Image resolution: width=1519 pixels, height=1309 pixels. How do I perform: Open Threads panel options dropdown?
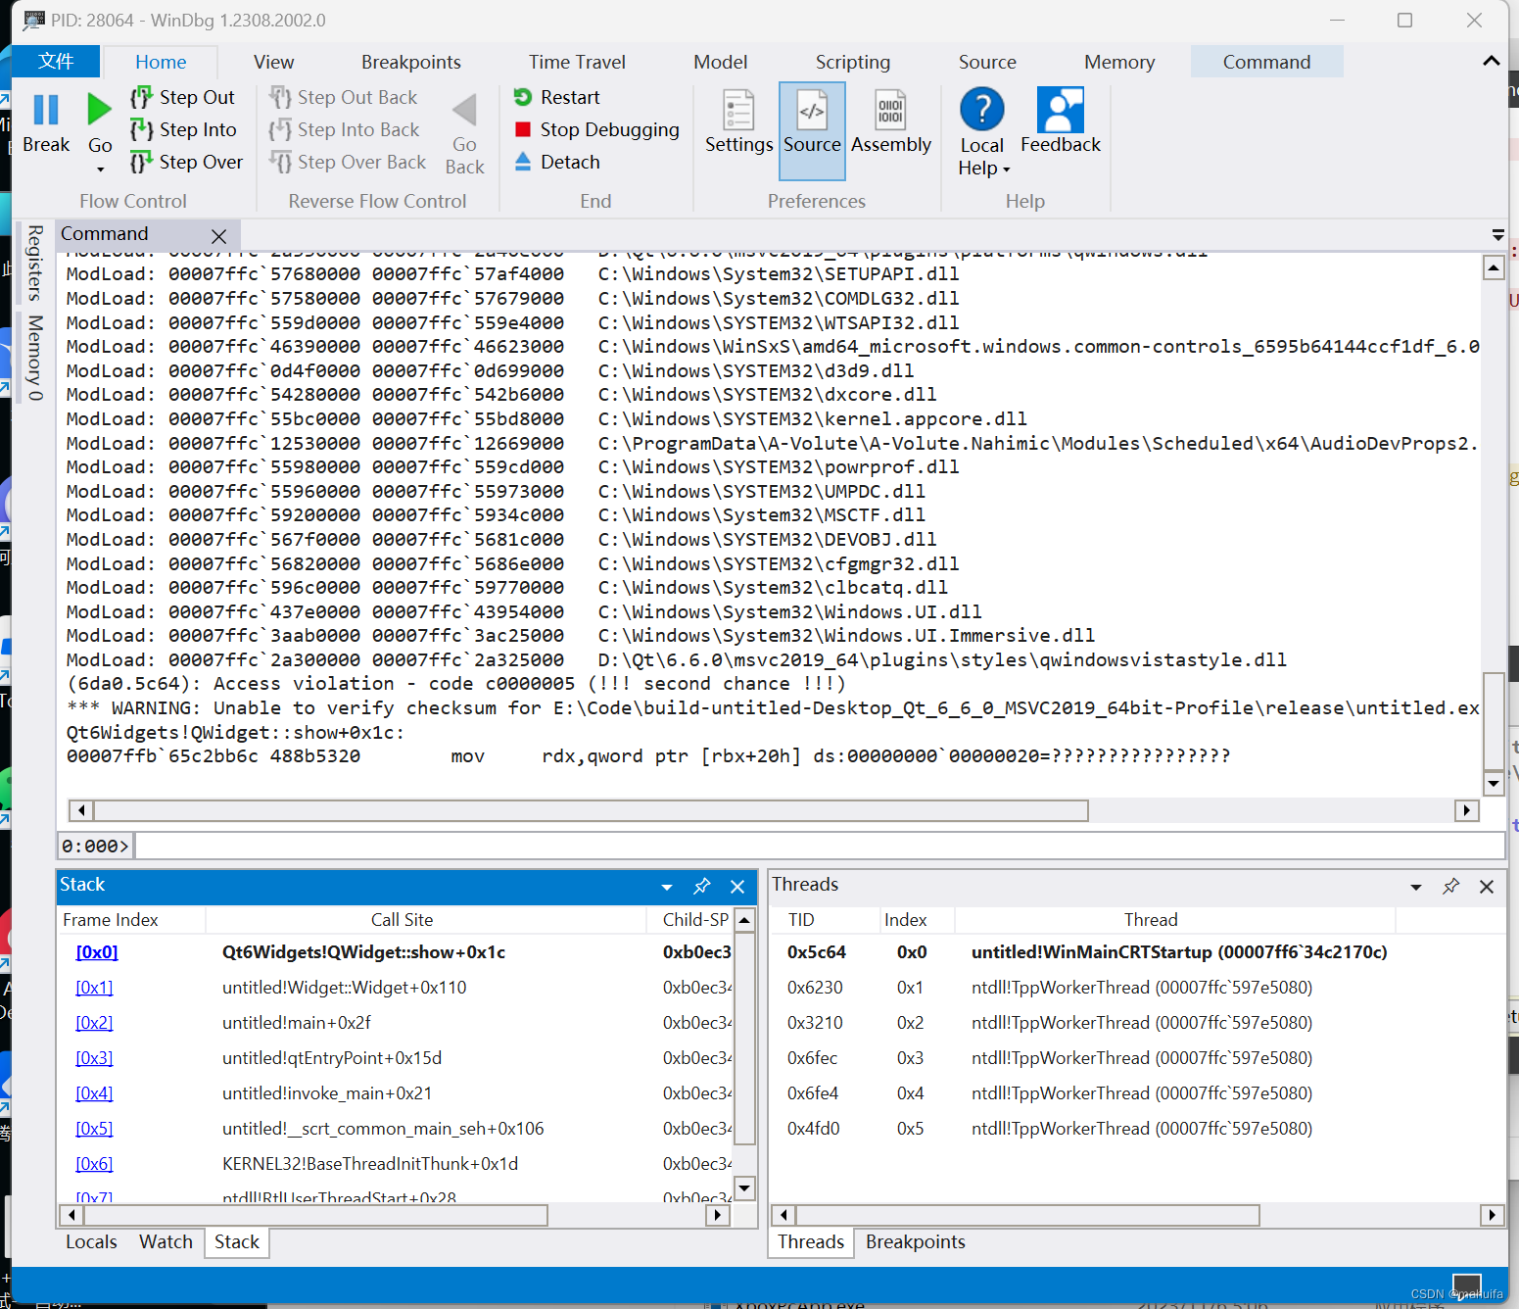[1415, 887]
